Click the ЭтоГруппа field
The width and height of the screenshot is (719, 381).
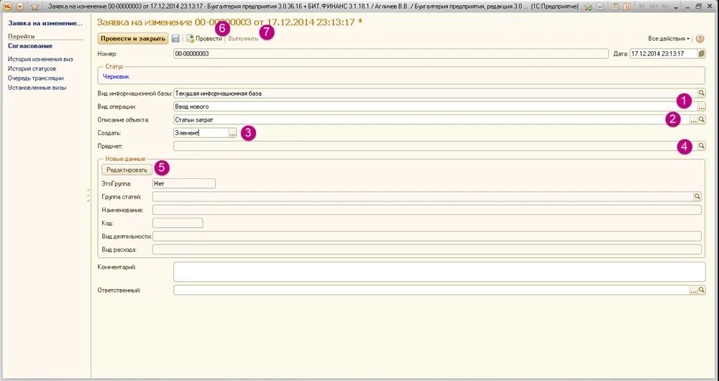(184, 183)
